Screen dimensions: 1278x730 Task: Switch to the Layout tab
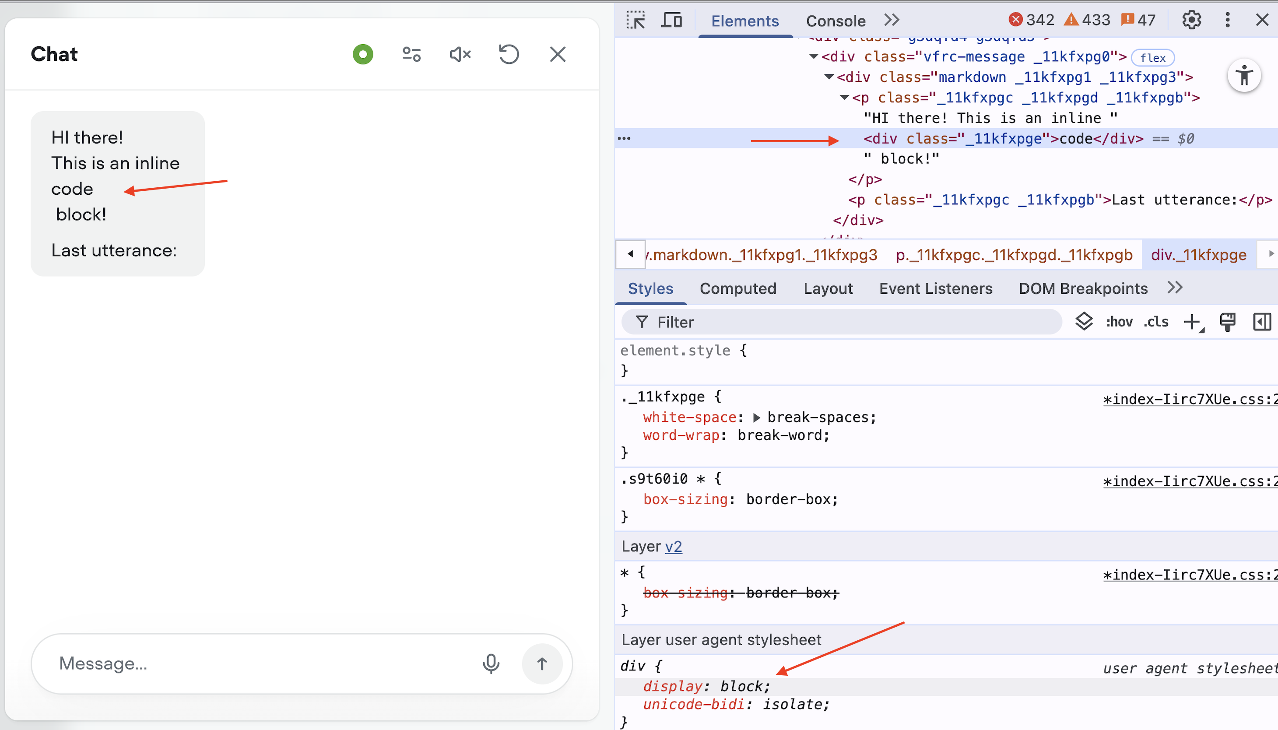tap(828, 288)
